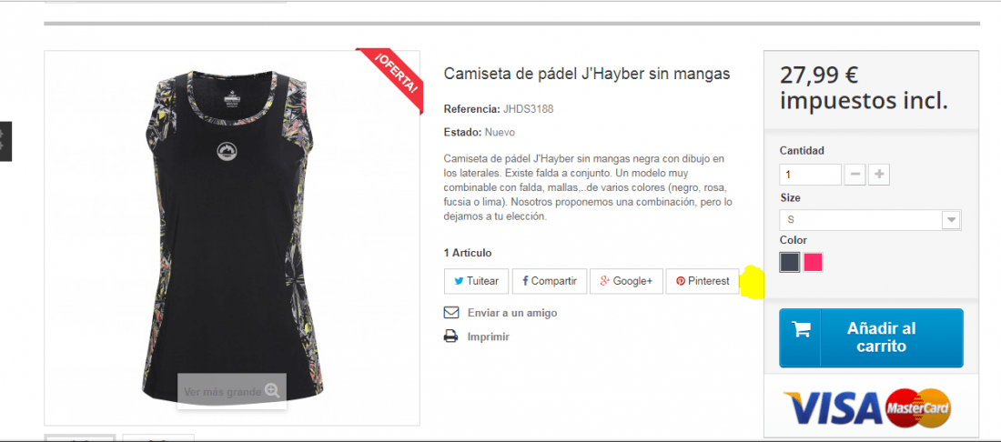Click Añadir al carrito button
Viewport: 1001px width, 442px height.
coord(871,338)
